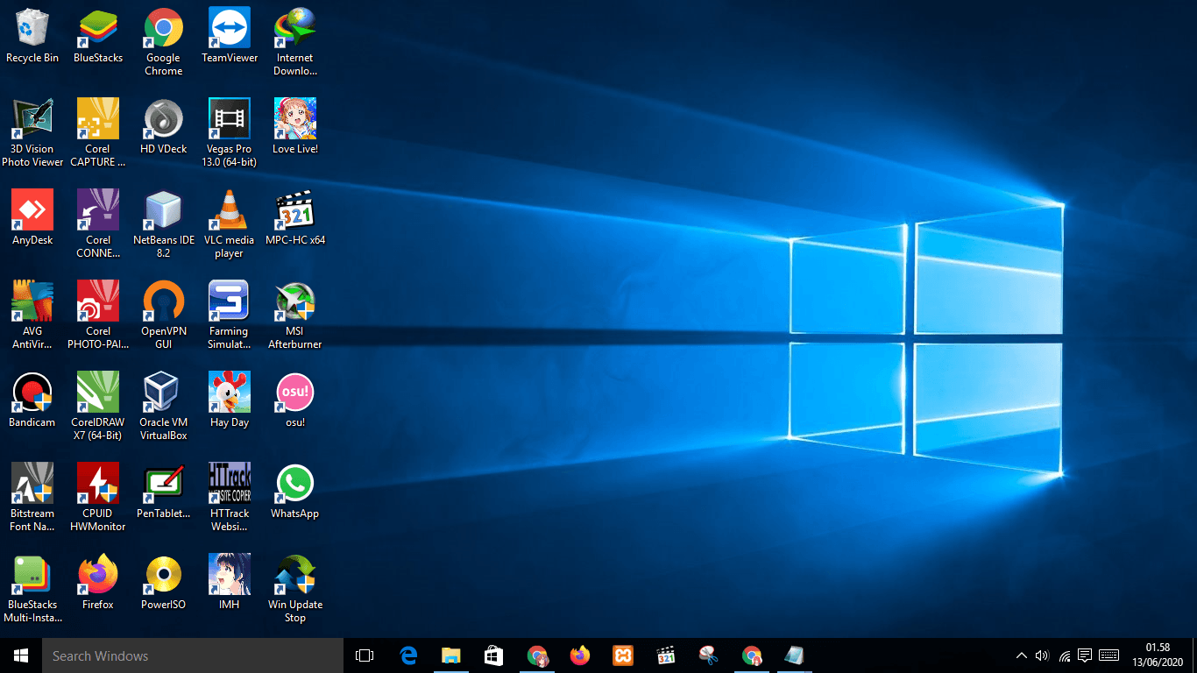Select the MSI Afterburner desktop icon
The image size is (1197, 673).
[x=295, y=315]
